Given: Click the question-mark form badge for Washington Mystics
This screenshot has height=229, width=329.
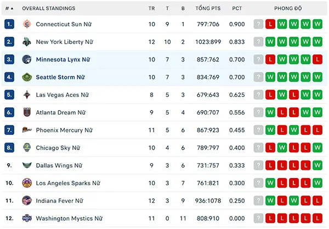Looking at the screenshot, I should [258, 218].
